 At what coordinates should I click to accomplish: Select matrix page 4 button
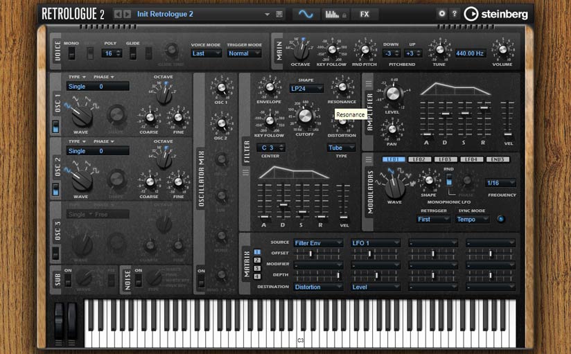pyautogui.click(x=257, y=276)
